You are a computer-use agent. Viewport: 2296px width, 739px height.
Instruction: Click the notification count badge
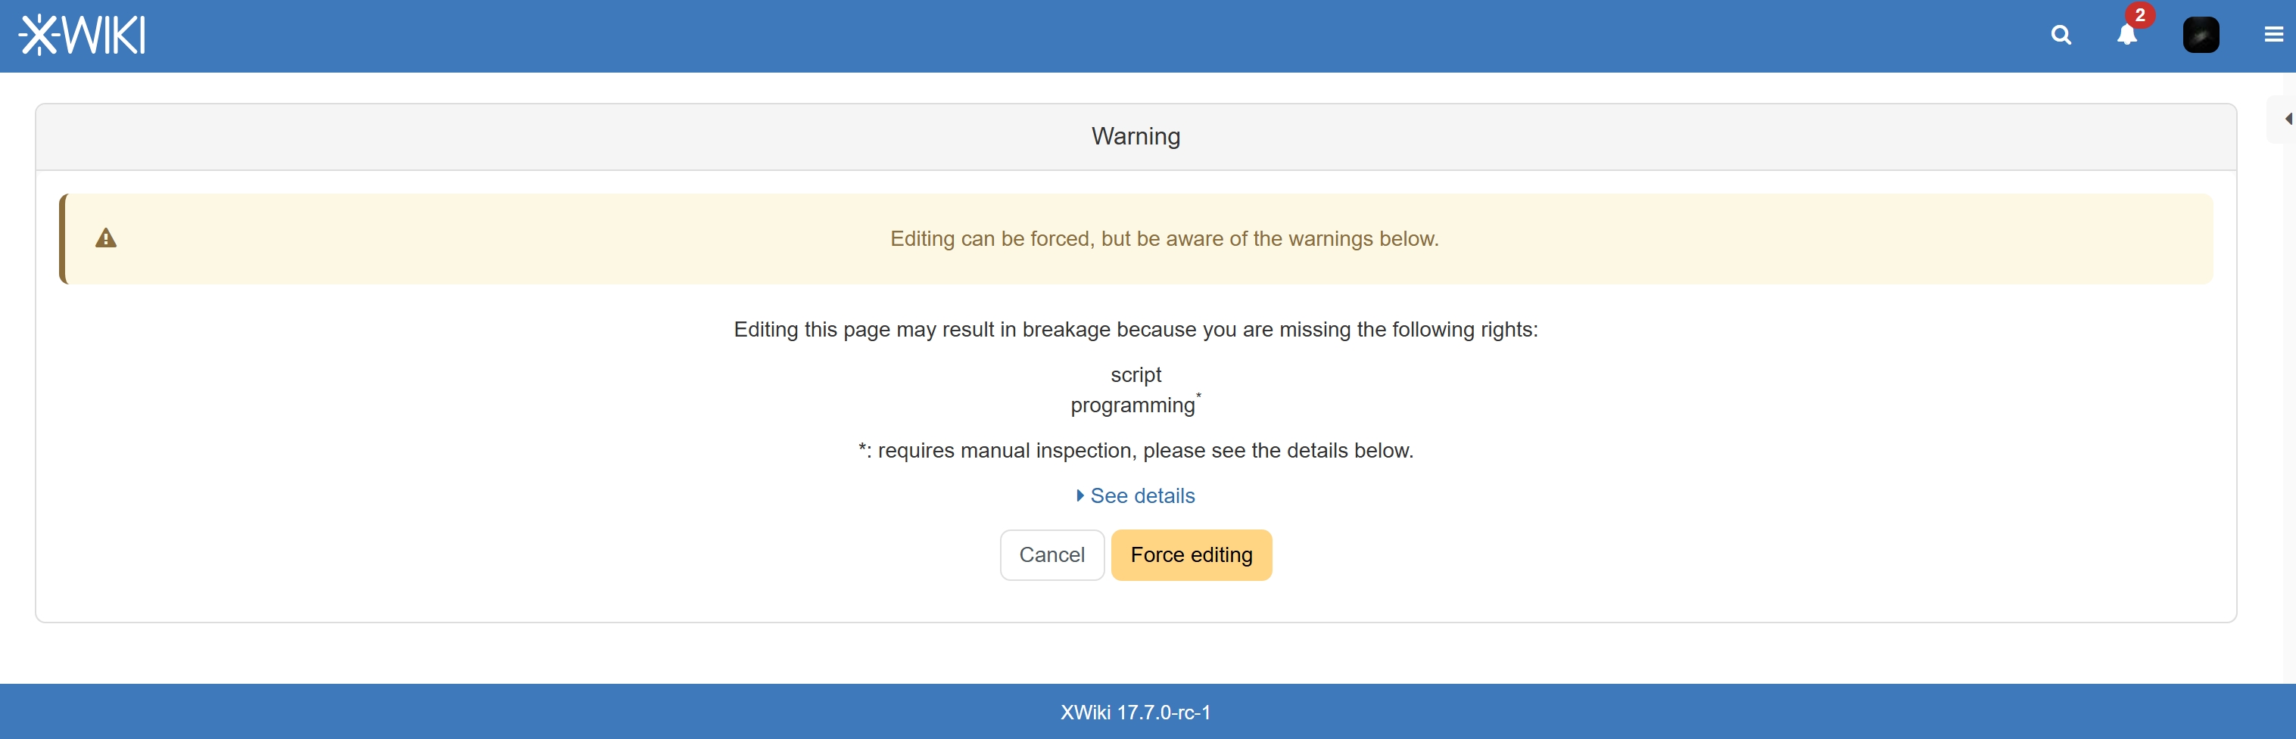tap(2139, 15)
